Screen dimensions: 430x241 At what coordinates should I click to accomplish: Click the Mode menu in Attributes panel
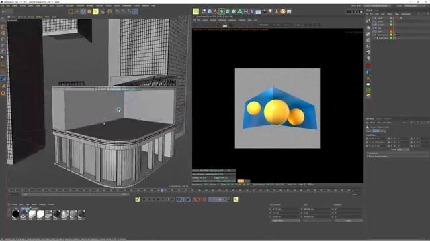[x=372, y=123]
